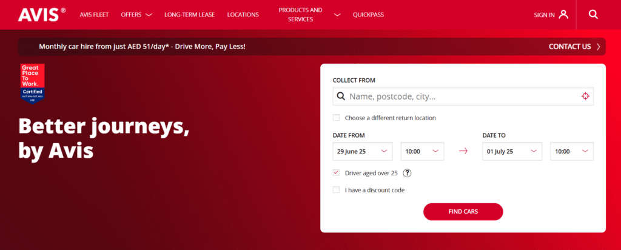Screen dimensions: 621x250
Task: Open Products and Services menu
Action: (301, 15)
